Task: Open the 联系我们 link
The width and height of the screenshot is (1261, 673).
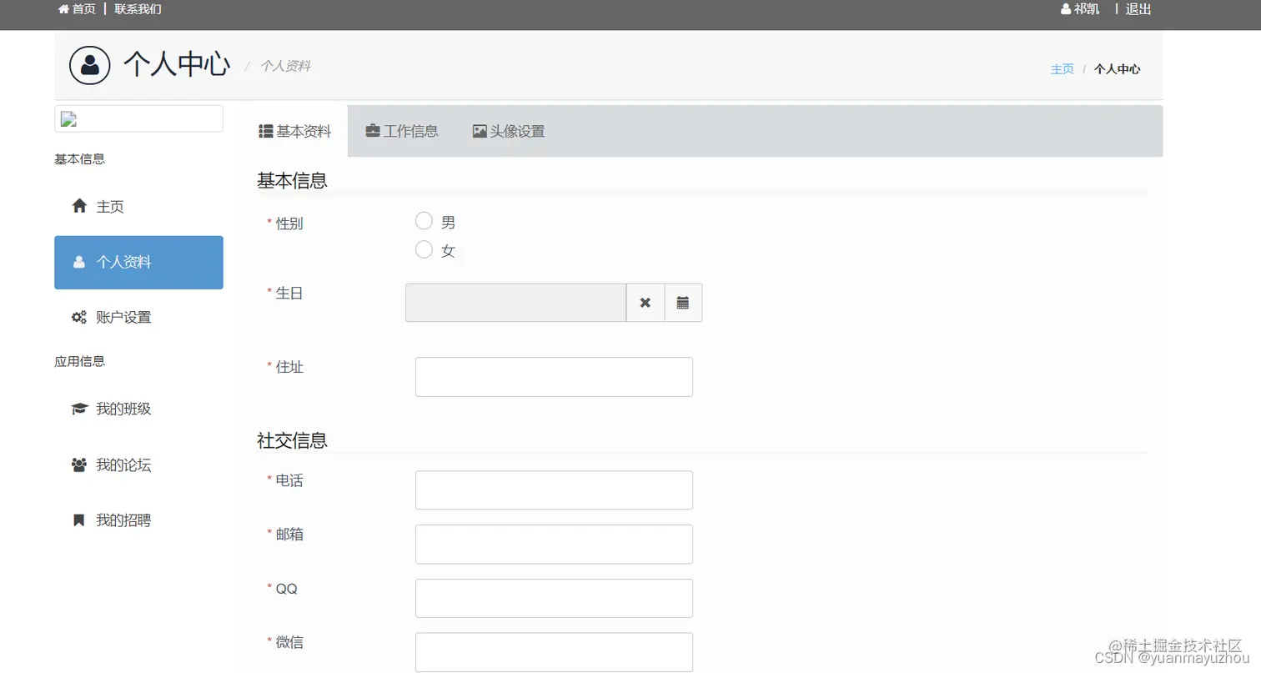Action: pyautogui.click(x=138, y=9)
